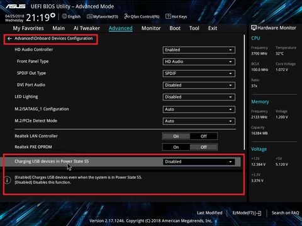The width and height of the screenshot is (302, 226).
Task: Click the info icon next to help text
Action: [x=8, y=180]
